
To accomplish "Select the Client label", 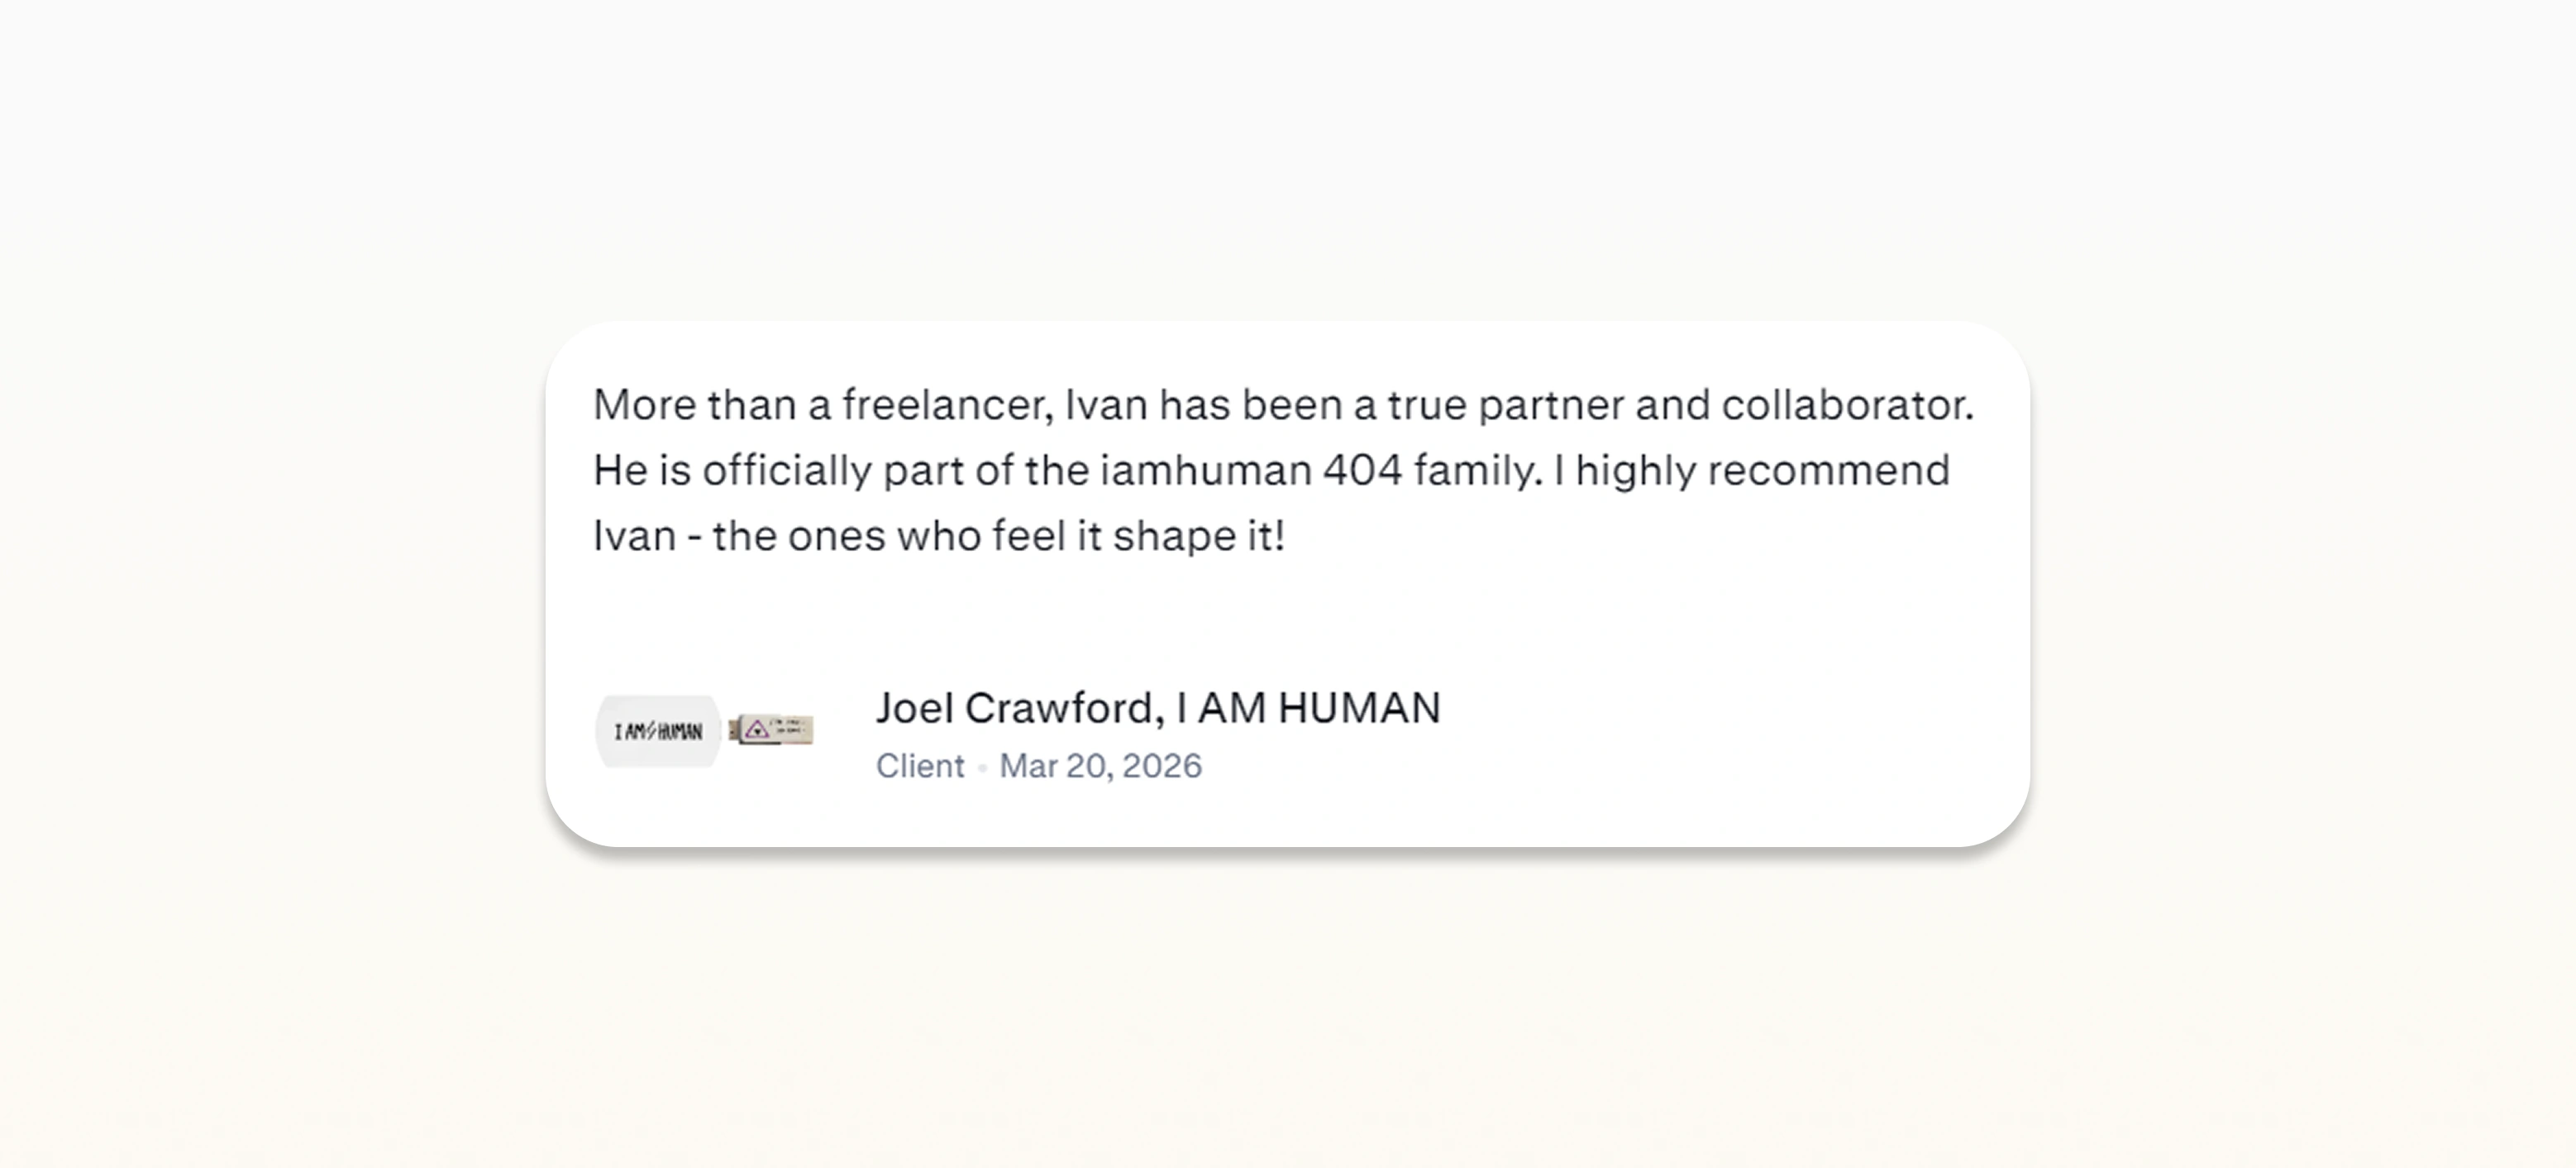I will coord(920,766).
